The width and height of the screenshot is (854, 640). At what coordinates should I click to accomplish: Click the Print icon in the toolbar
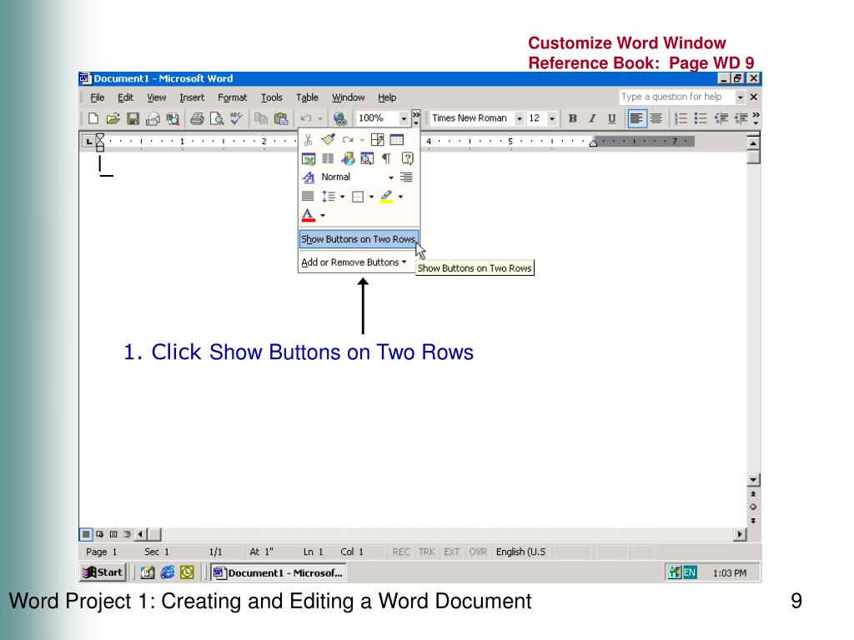pyautogui.click(x=198, y=118)
